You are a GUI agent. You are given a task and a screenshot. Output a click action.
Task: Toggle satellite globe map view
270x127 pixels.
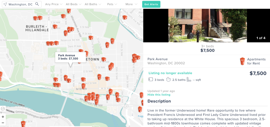(3, 109)
